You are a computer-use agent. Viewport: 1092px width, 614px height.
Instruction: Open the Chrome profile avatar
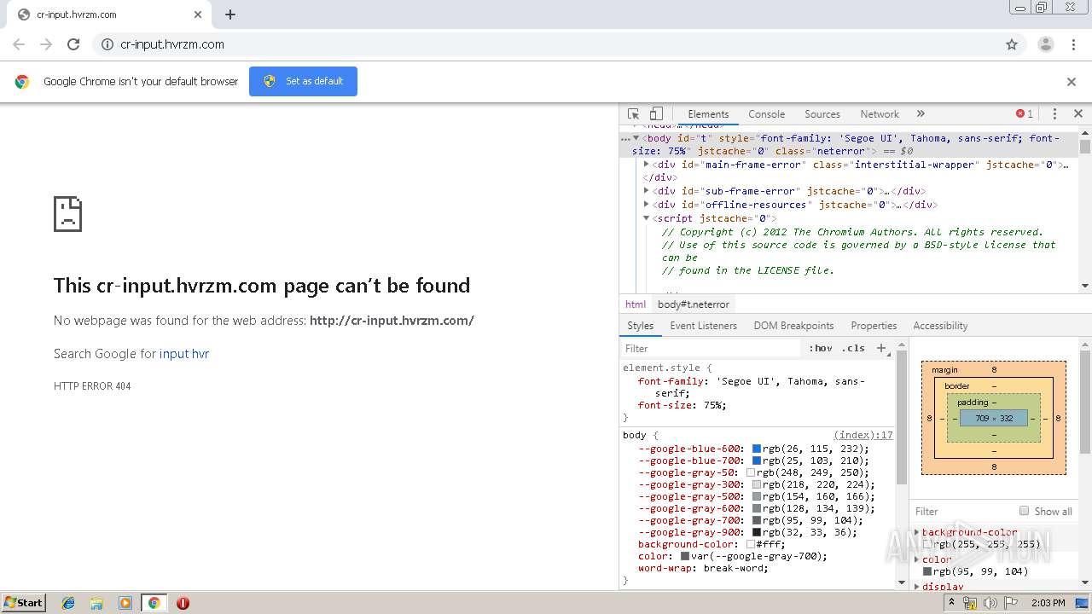pos(1045,44)
